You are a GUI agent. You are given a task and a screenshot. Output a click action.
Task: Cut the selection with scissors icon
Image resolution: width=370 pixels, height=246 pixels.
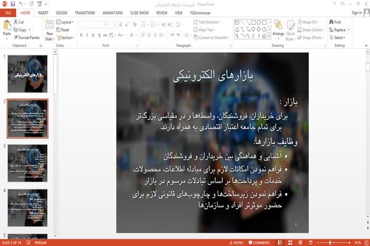click(18, 22)
